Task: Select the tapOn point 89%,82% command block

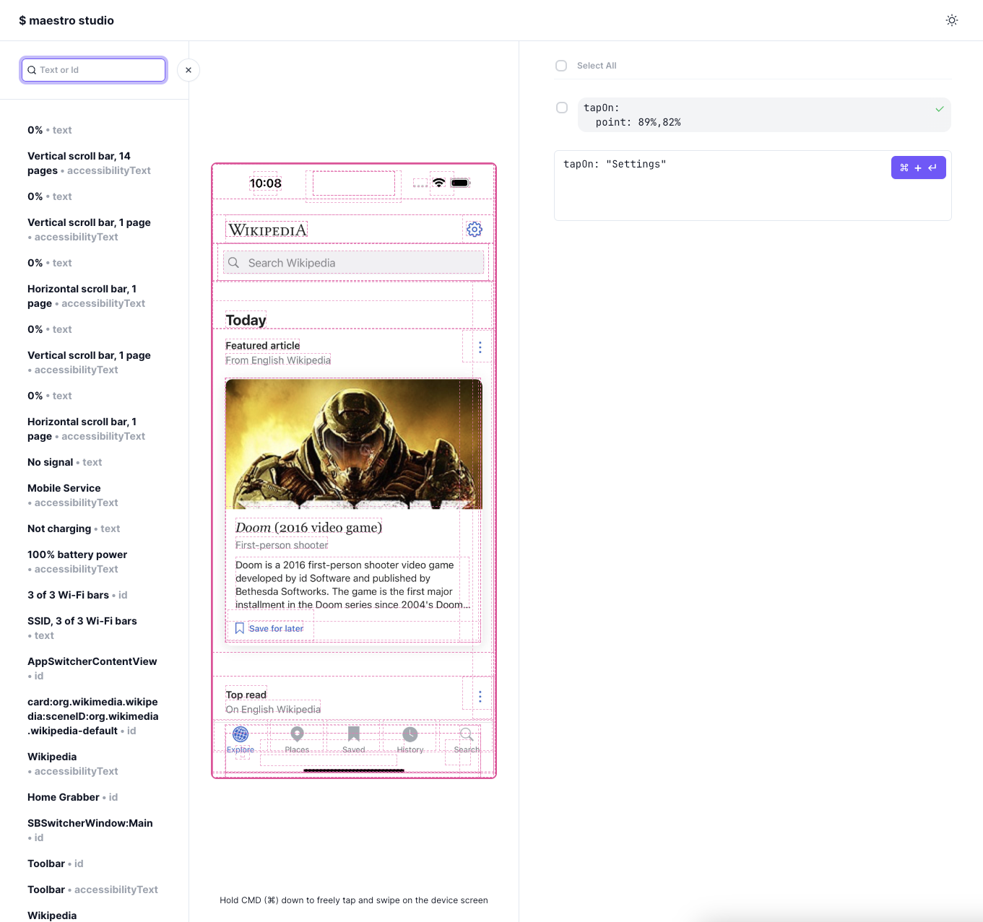Action: (764, 115)
